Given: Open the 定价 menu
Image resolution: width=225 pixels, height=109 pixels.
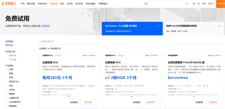Looking at the screenshot, I should coord(62,4).
